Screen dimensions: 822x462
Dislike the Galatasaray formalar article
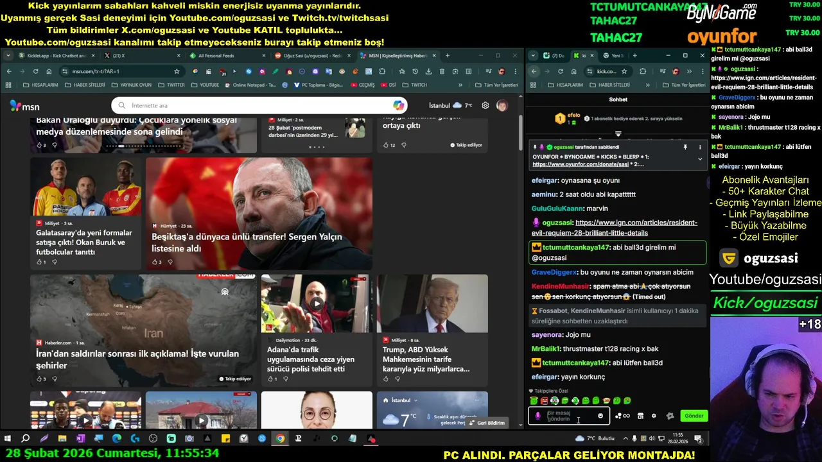(54, 262)
